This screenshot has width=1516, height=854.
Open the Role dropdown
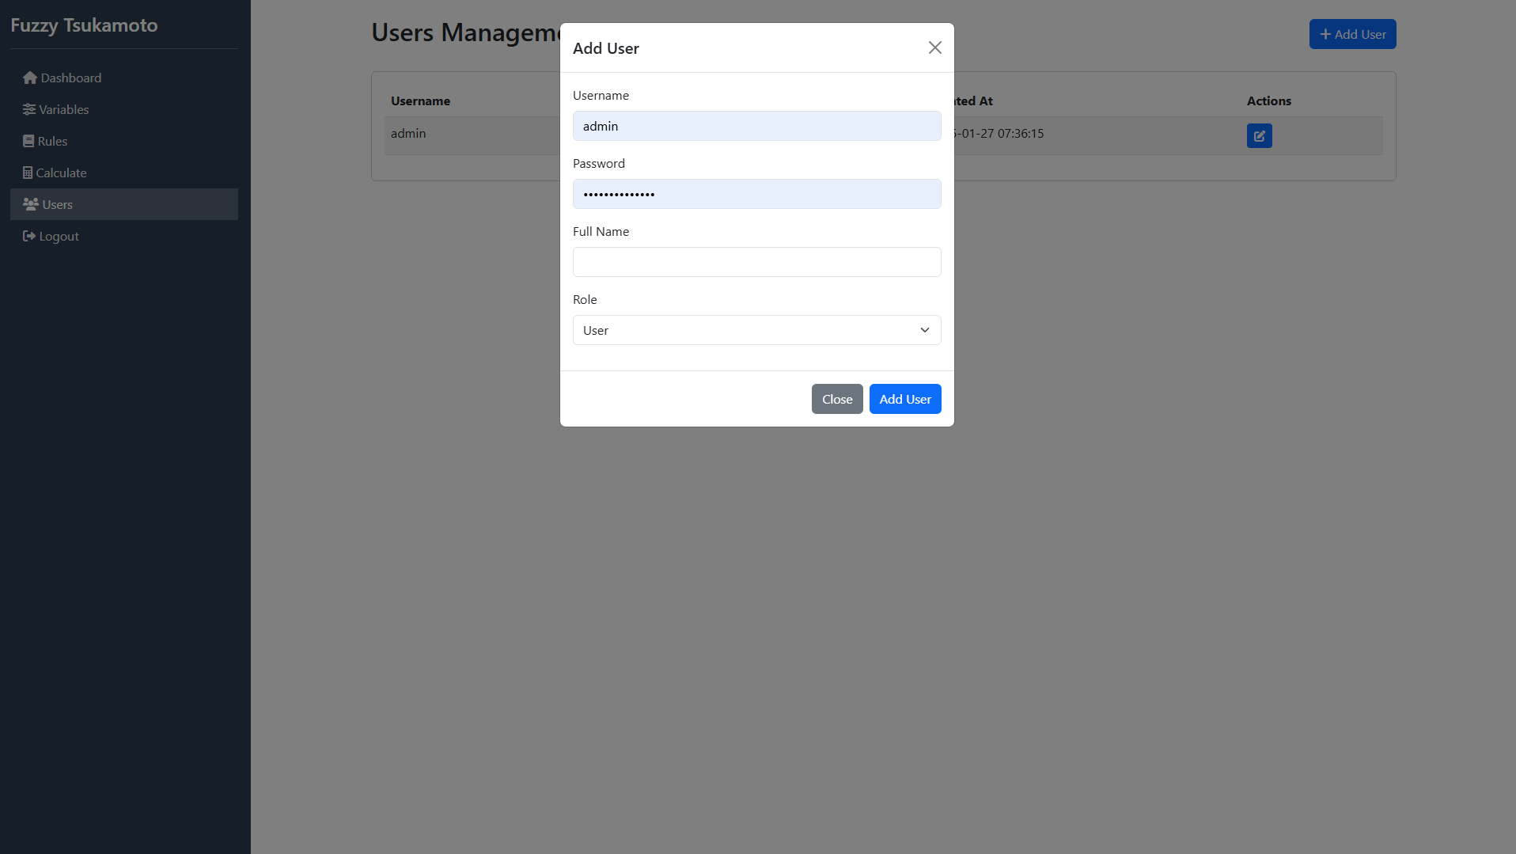[x=756, y=330]
